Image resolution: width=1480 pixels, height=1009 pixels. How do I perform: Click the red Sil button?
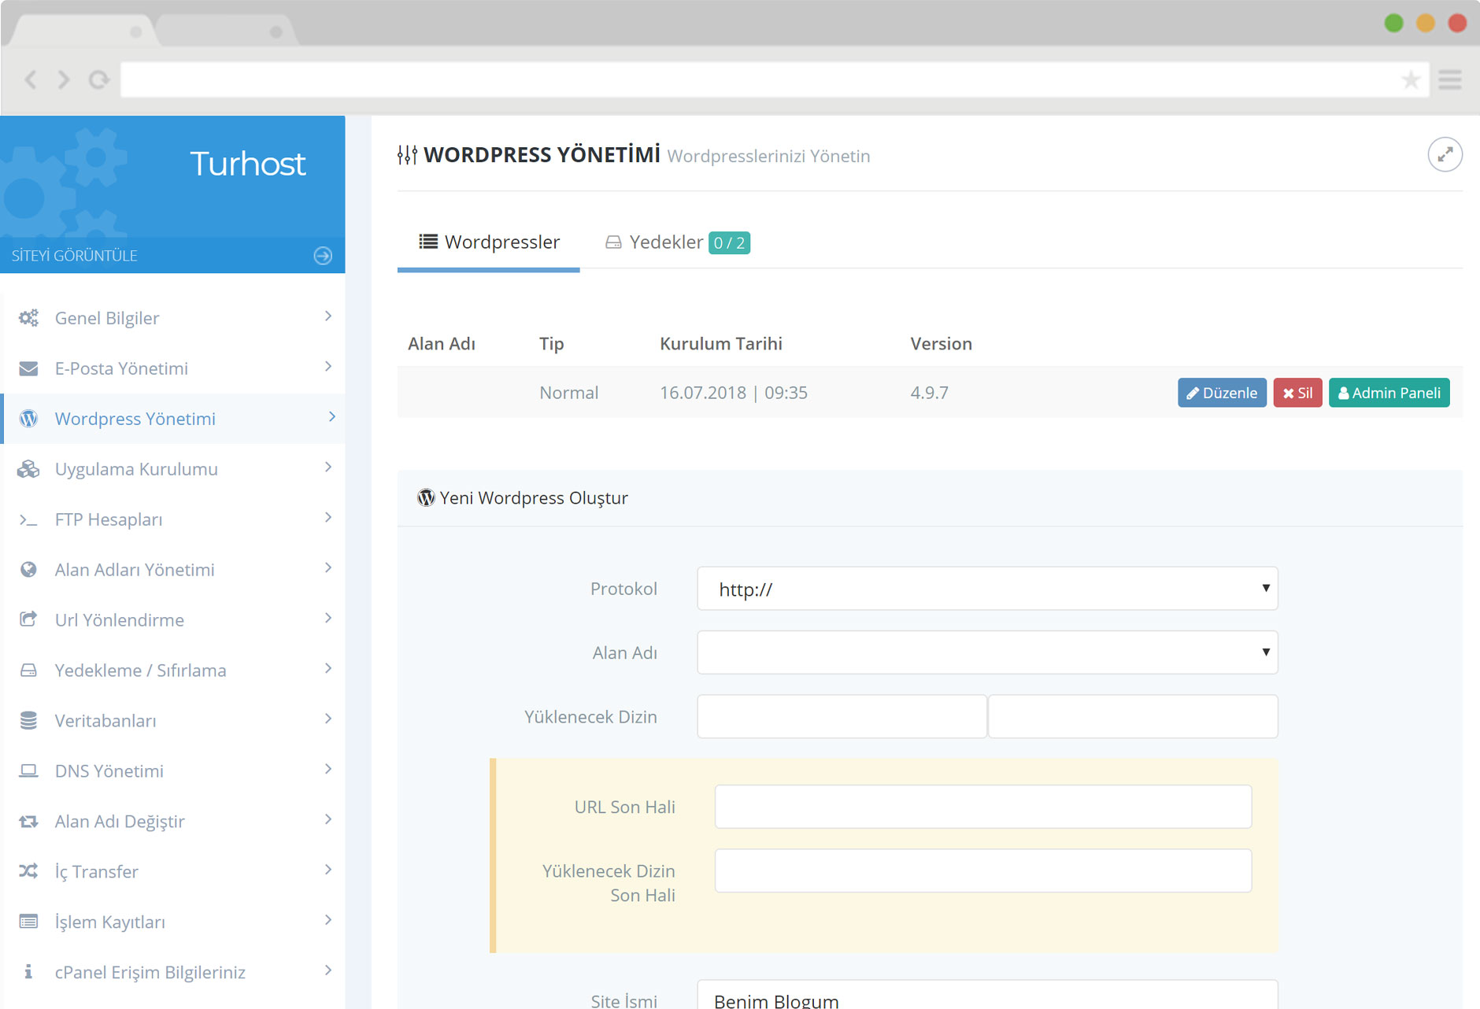[x=1297, y=393]
